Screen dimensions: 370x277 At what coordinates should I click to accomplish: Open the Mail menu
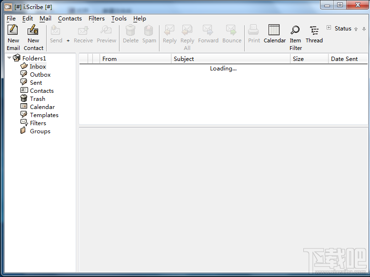click(45, 19)
